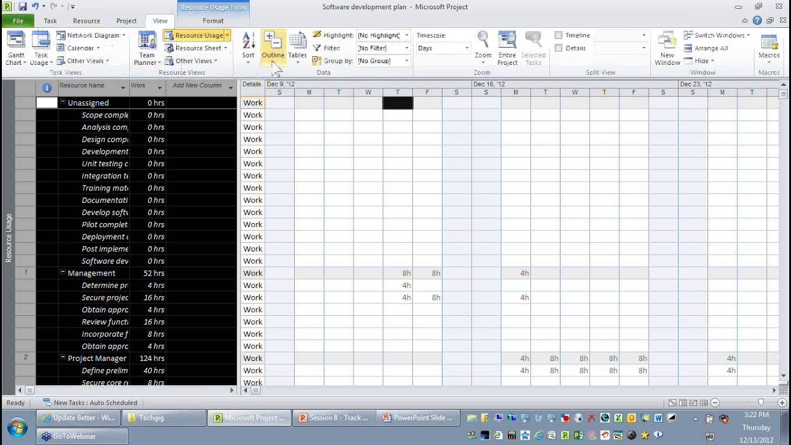Switch to Team Planner view shortcut in status bar
This screenshot has width=791, height=445.
[693, 403]
